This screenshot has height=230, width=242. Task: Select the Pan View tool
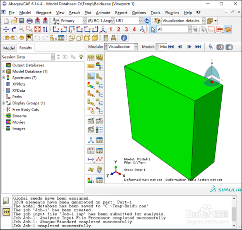(x=6, y=29)
